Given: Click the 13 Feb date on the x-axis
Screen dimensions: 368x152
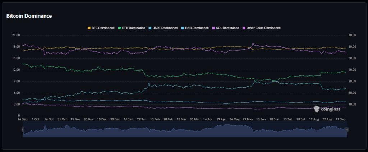Looking at the screenshot, I should click(155, 119).
